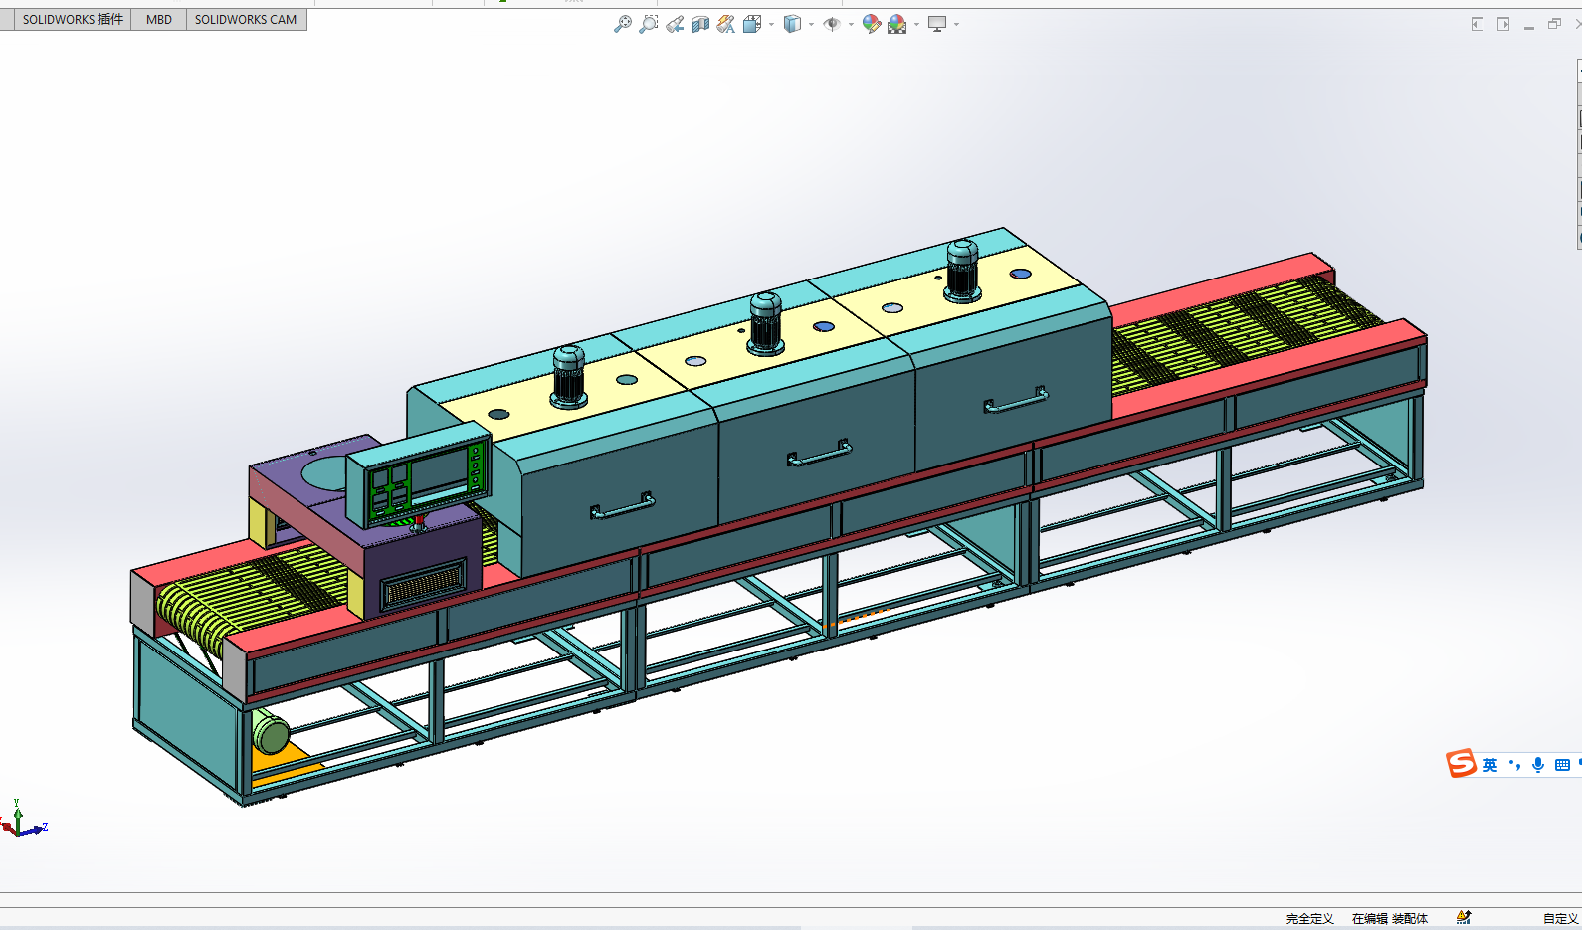Click the Zoom to Fit magnifier icon
The height and width of the screenshot is (930, 1582).
(x=622, y=24)
